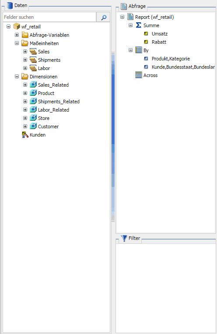Collapse the Maßeinheiten folder
Viewport: 217px width, 334px height.
[17, 43]
